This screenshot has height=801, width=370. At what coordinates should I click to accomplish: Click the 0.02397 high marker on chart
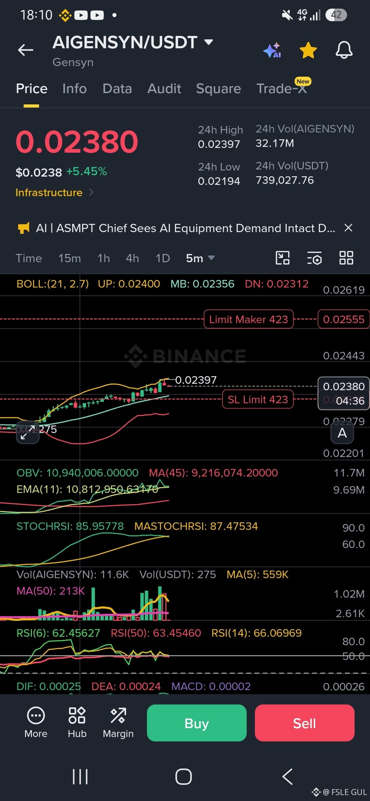[196, 380]
